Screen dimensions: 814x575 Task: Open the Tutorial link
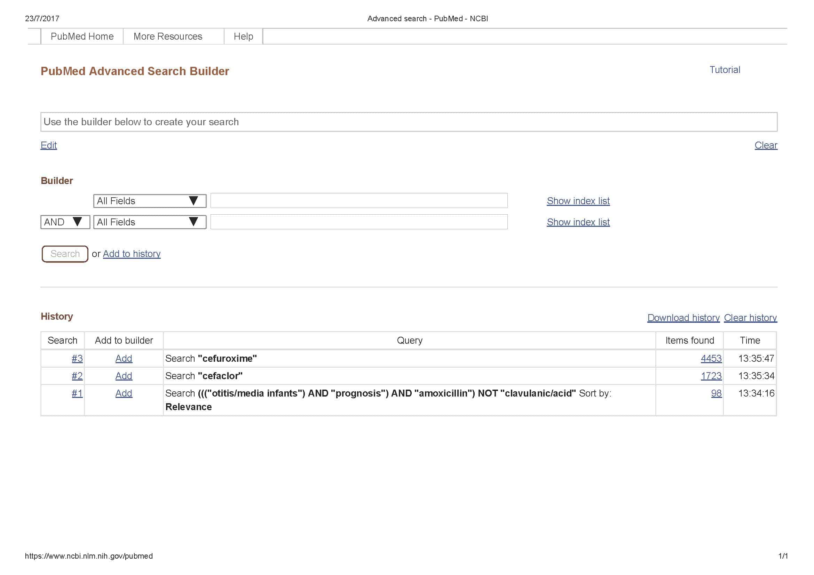[724, 70]
